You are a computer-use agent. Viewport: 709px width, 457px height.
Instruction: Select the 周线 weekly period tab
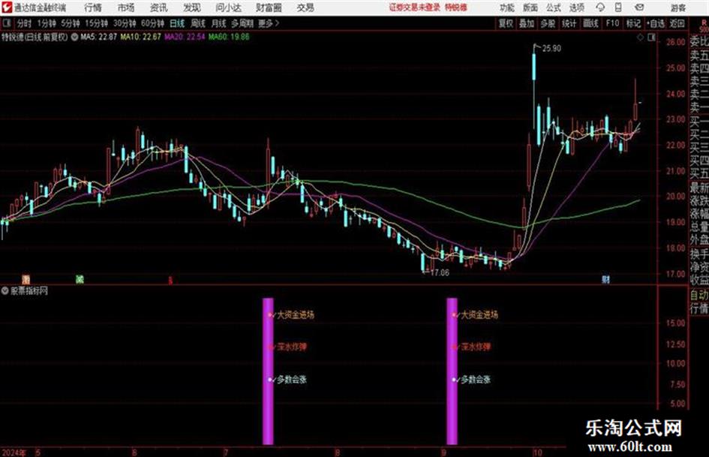pos(198,23)
